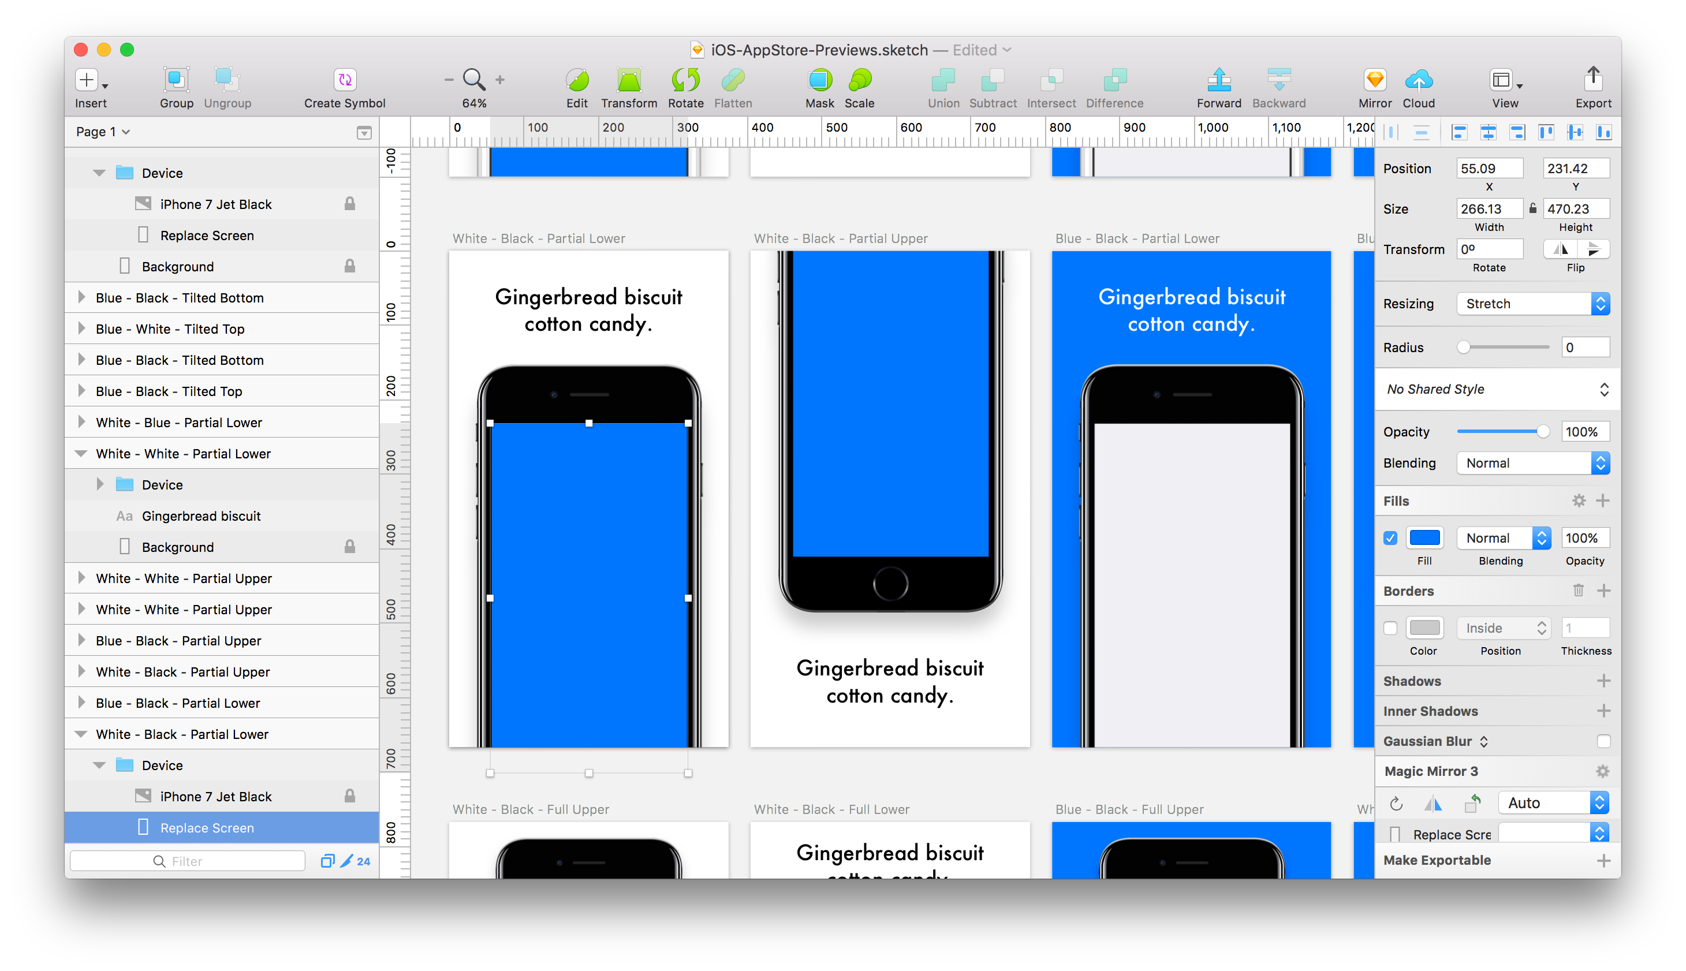Click the Opacity slider
The height and width of the screenshot is (971, 1686).
pyautogui.click(x=1502, y=431)
